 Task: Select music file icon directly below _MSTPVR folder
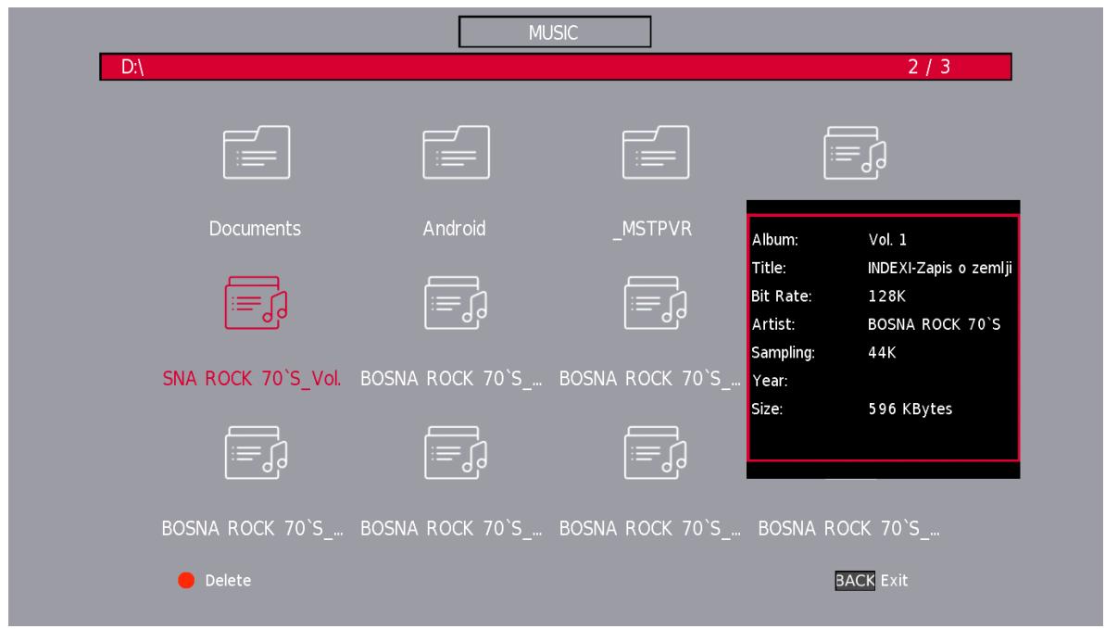pyautogui.click(x=653, y=303)
